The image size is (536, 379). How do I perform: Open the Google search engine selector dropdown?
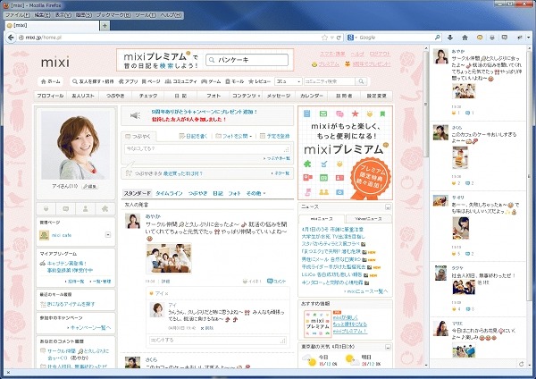352,38
